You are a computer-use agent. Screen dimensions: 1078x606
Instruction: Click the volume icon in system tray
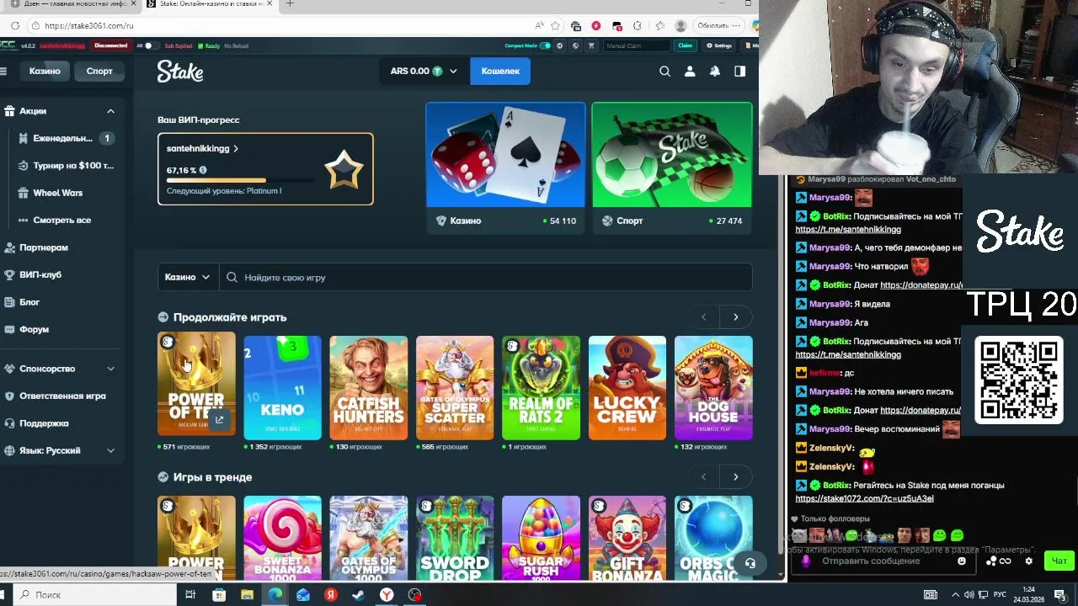coord(969,595)
